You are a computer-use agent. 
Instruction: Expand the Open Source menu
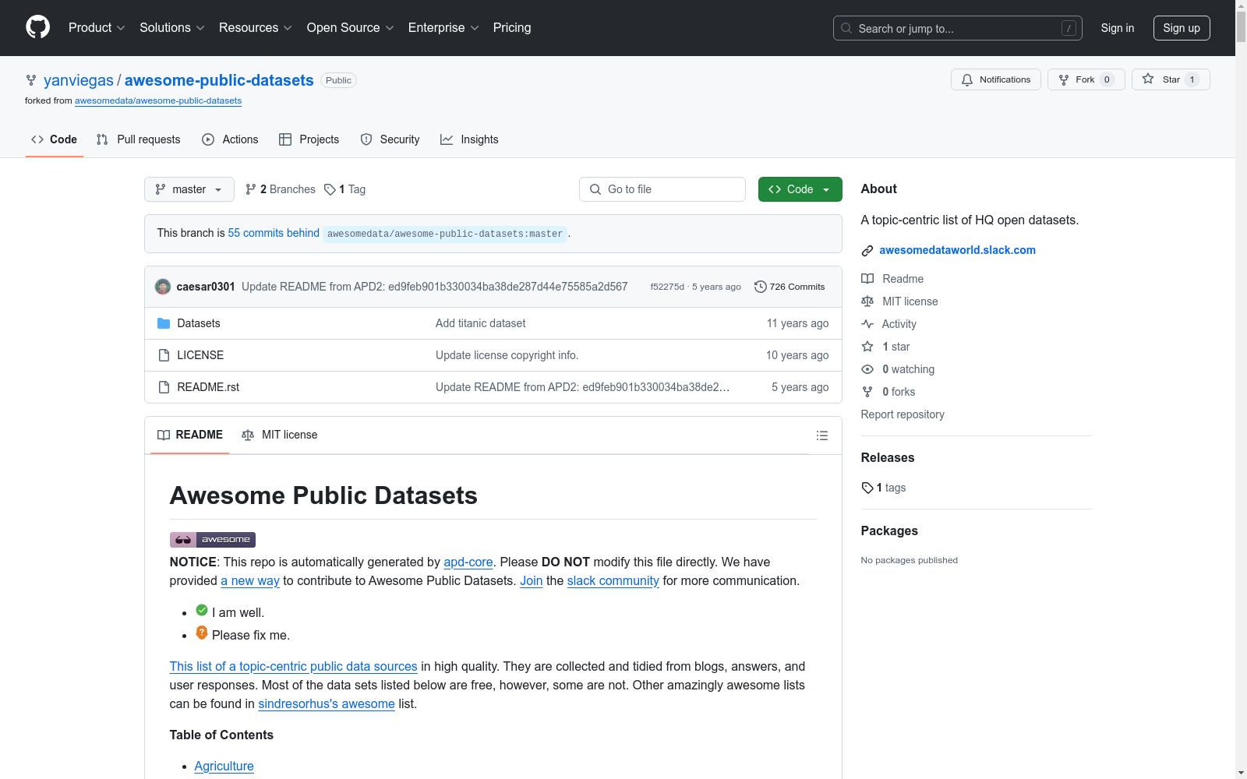coord(351,28)
